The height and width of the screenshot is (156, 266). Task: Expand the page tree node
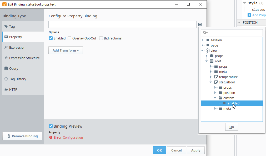pos(202,45)
